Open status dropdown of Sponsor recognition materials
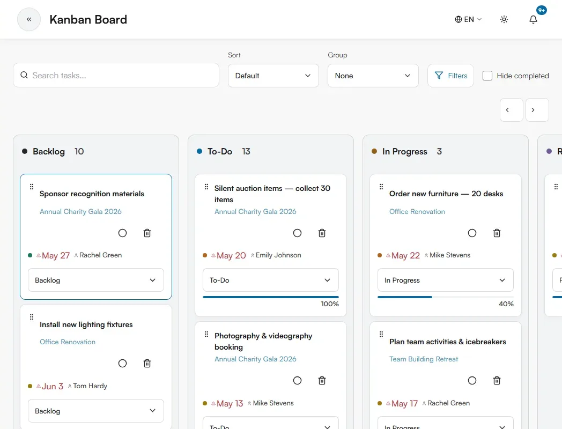 point(96,280)
